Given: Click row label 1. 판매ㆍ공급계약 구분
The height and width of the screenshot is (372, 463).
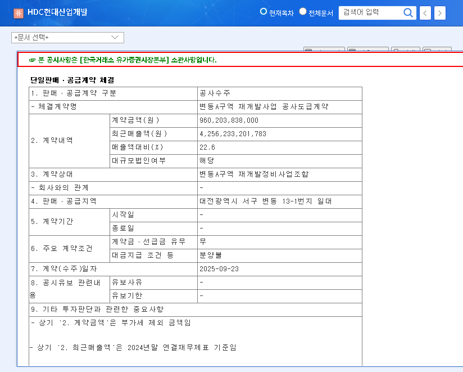Looking at the screenshot, I should (x=74, y=93).
